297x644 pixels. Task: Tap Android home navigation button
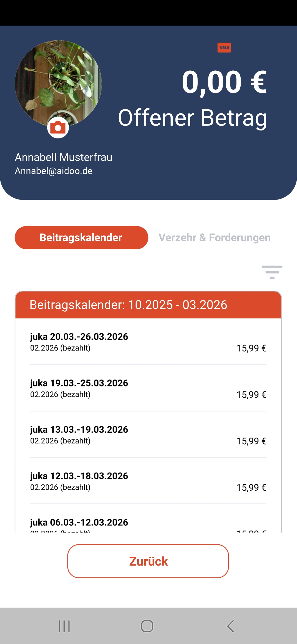[x=147, y=626]
